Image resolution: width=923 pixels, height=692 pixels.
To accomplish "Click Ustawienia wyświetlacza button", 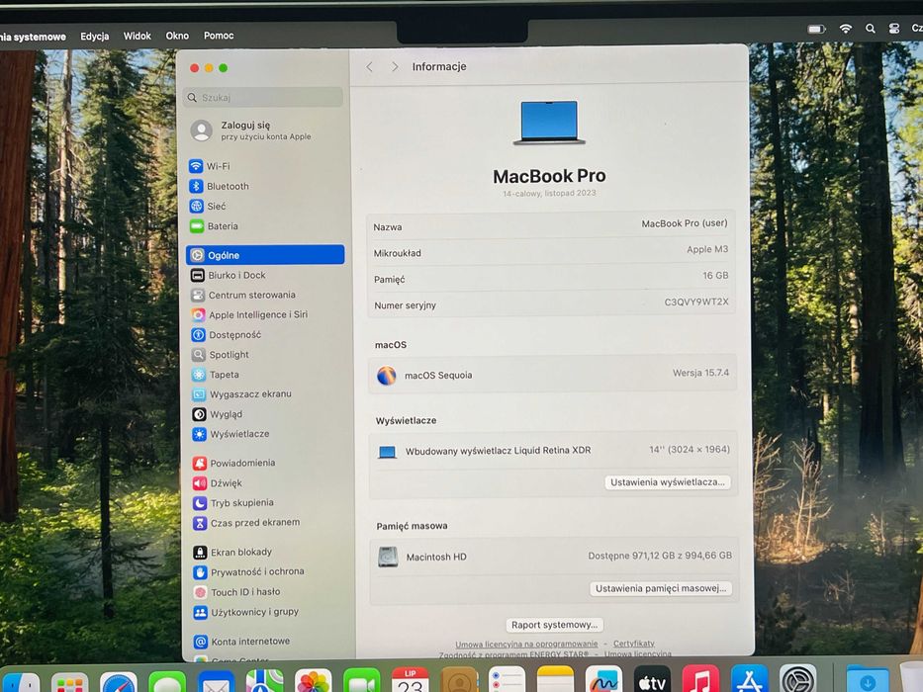I will coord(668,482).
